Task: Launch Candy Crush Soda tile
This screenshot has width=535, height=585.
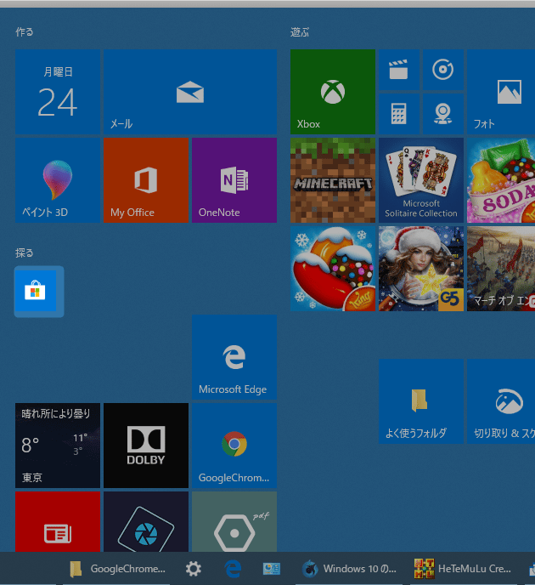Action: [x=501, y=180]
